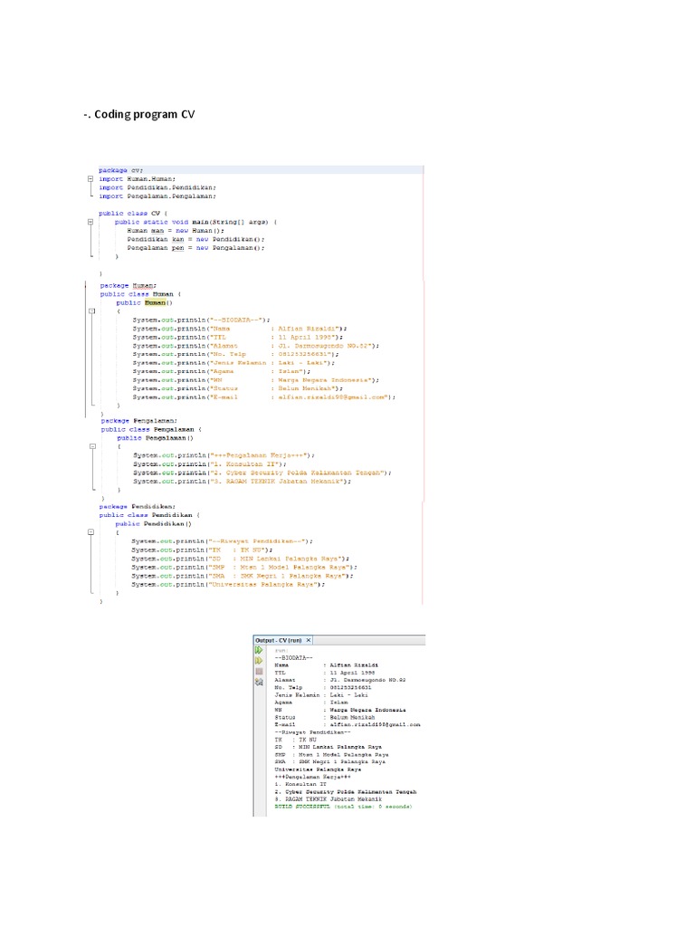
Task: Click the println Cyber Security Polda code line
Action: coord(262,473)
